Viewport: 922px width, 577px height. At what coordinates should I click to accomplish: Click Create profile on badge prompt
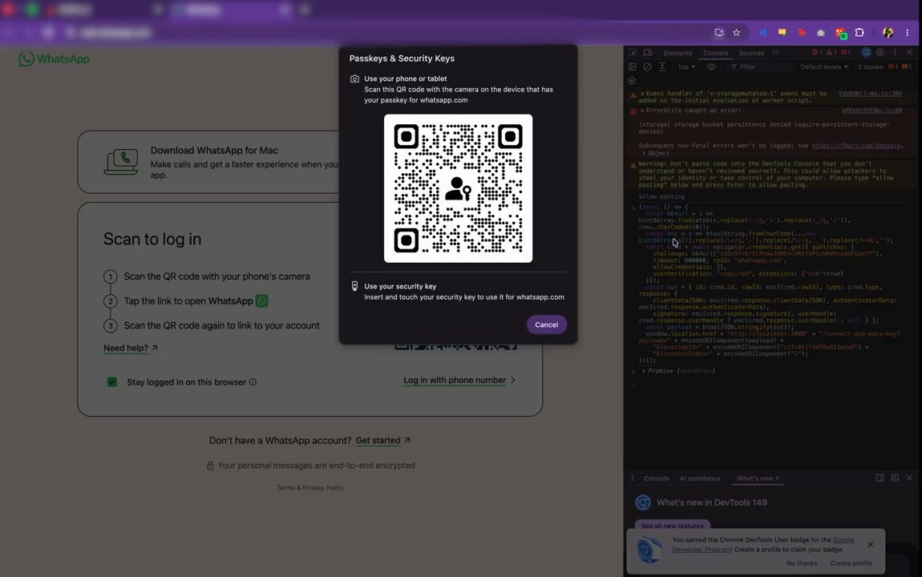tap(851, 563)
